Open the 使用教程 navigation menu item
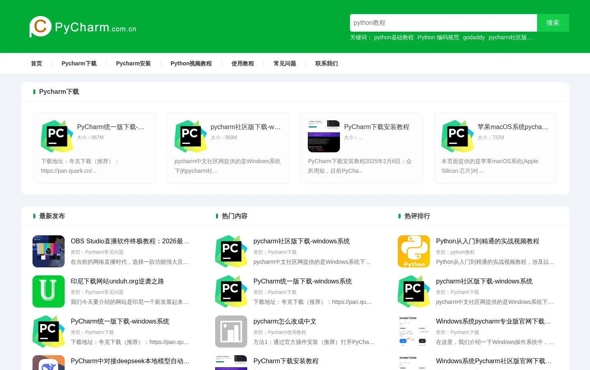Image resolution: width=590 pixels, height=370 pixels. click(243, 63)
